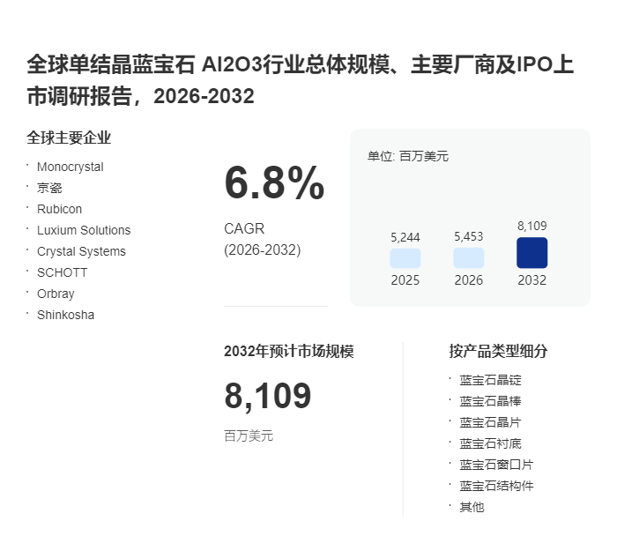
Task: Click the report title heading
Action: click(x=300, y=80)
